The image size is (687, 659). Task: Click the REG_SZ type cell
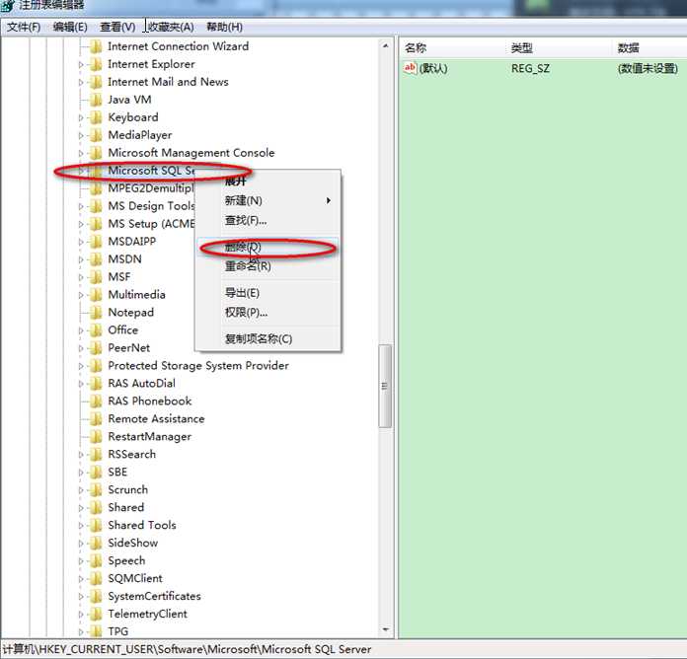click(x=530, y=69)
